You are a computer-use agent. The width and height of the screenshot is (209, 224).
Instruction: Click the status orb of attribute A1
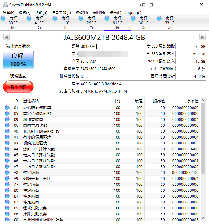coord(7,137)
